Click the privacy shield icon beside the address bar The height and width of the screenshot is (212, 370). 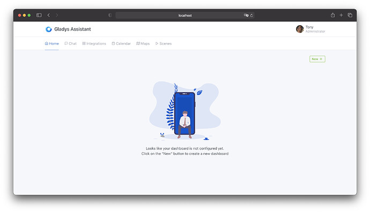(x=110, y=15)
